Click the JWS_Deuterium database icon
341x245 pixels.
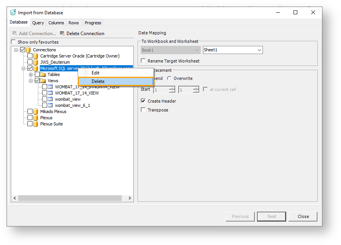[36, 62]
